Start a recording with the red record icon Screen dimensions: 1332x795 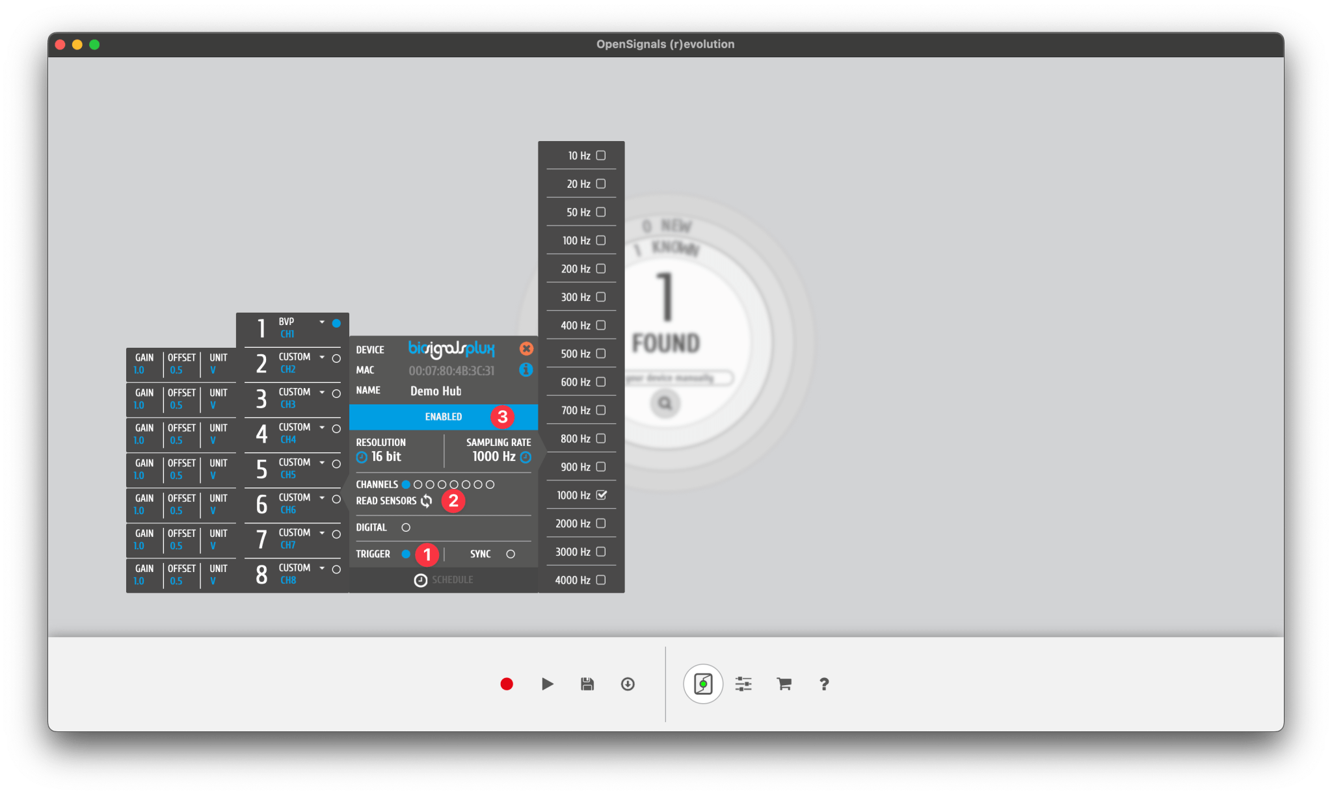coord(507,684)
